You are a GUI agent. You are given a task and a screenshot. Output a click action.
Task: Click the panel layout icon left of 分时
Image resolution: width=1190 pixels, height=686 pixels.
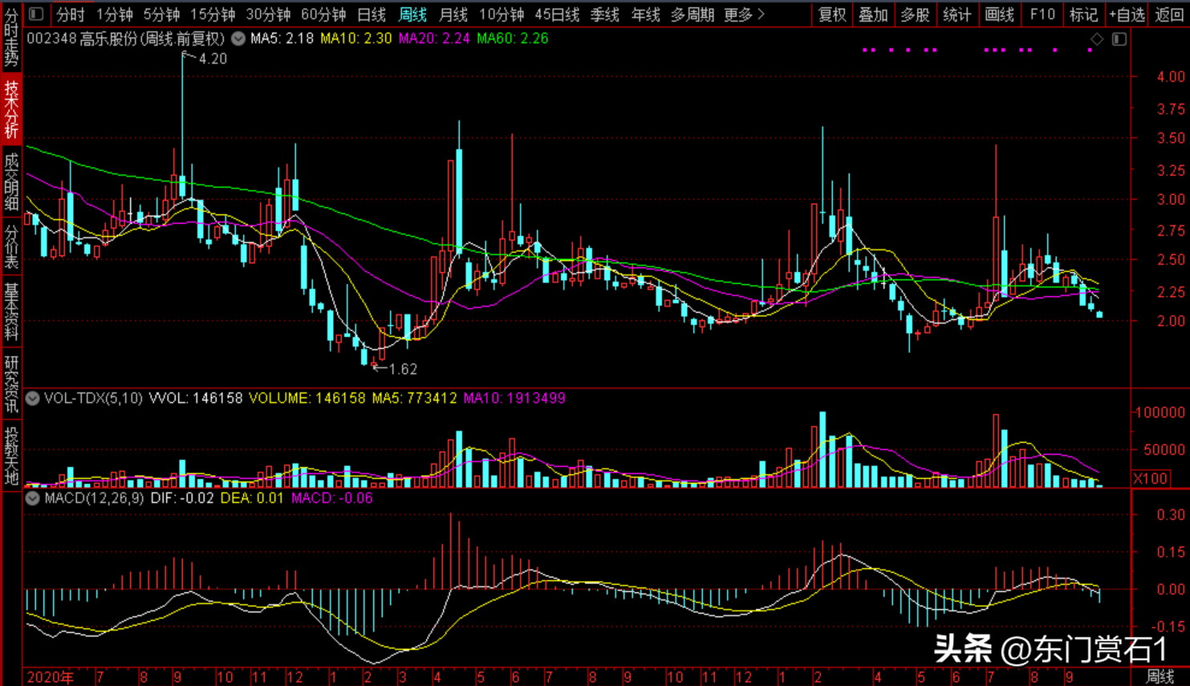[x=36, y=14]
